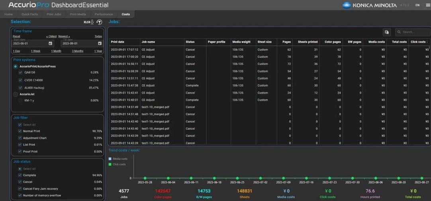The height and width of the screenshot is (201, 431).
Task: Click the Reset time frame link
Action: coord(16,36)
